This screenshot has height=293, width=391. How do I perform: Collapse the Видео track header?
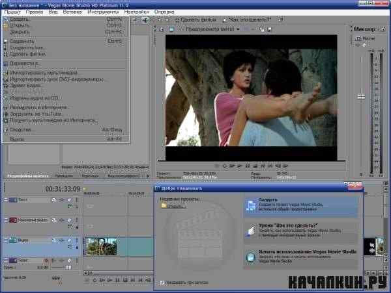pos(5,240)
